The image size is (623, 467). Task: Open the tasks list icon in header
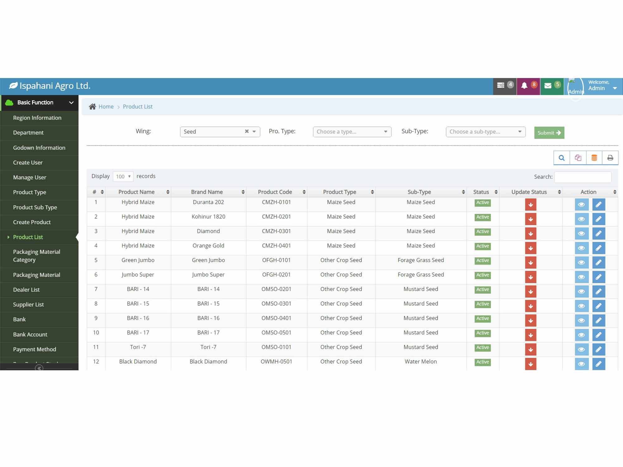coord(501,86)
